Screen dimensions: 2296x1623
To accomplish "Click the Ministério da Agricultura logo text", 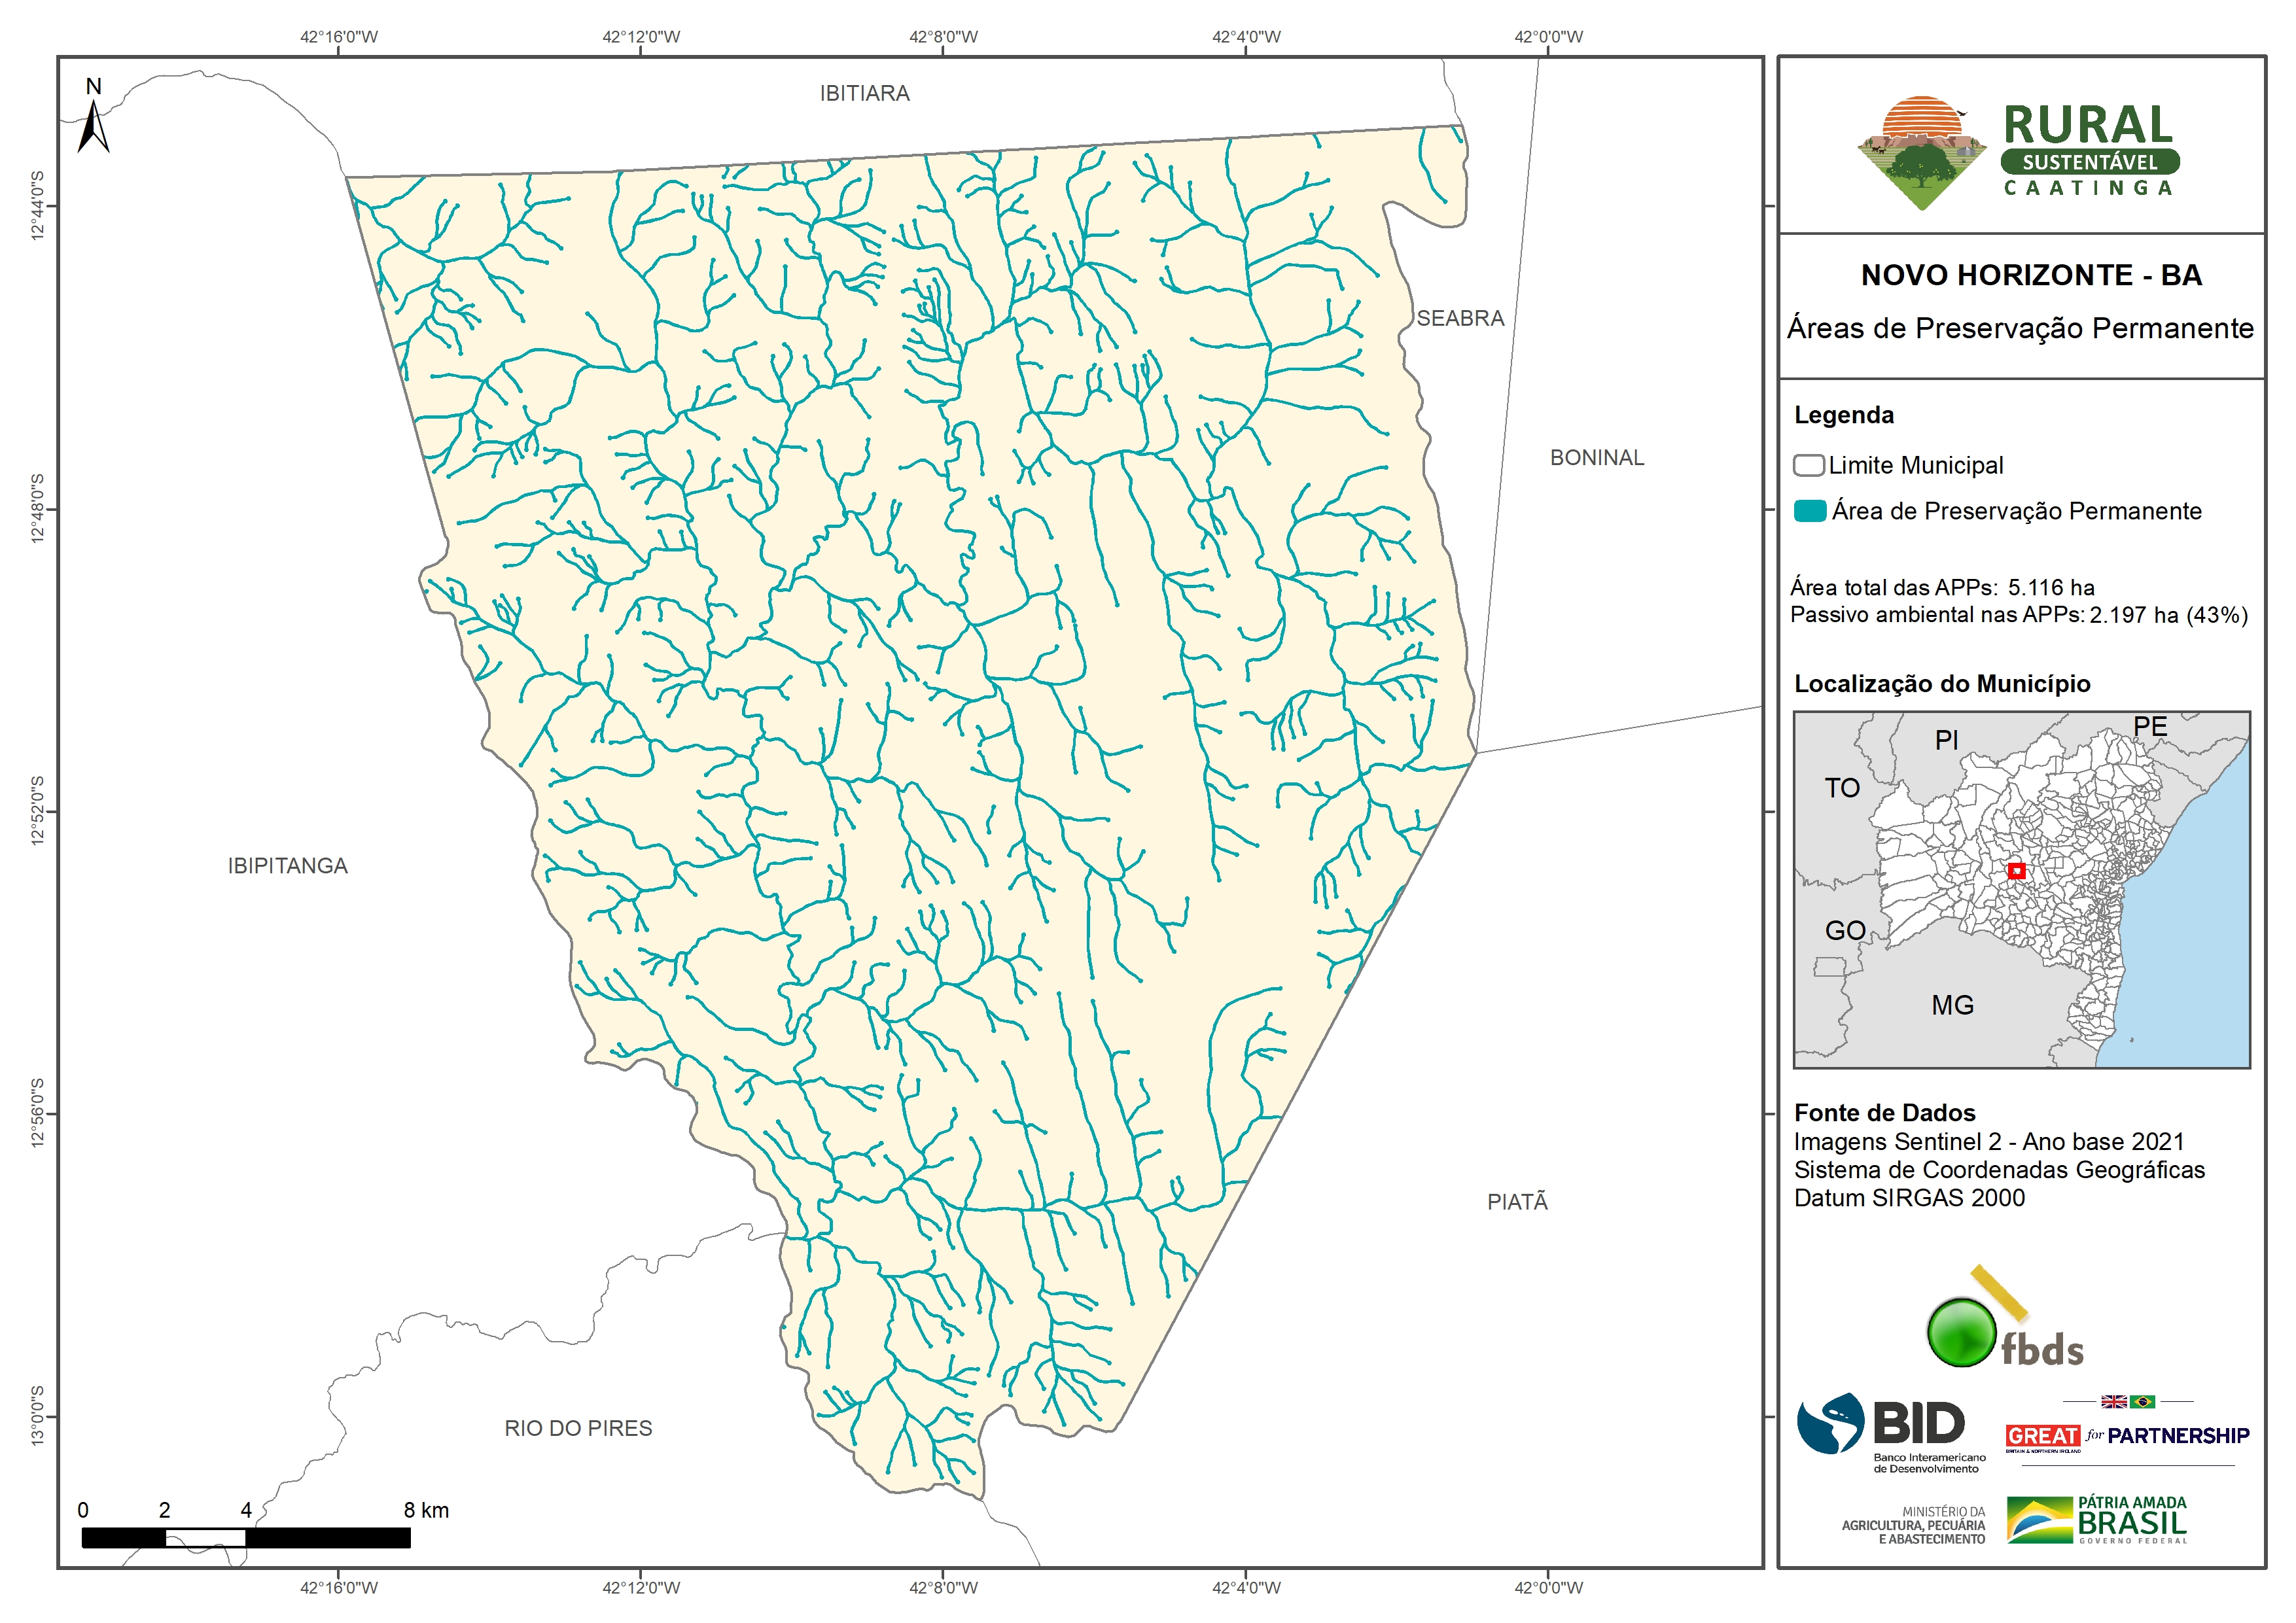I will click(1913, 1526).
